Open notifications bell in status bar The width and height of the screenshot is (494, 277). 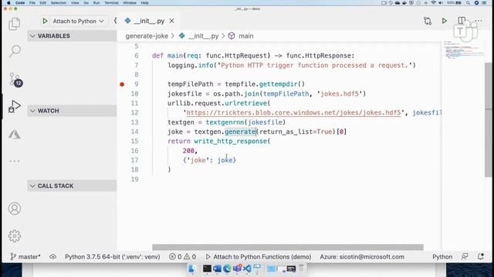(480, 256)
